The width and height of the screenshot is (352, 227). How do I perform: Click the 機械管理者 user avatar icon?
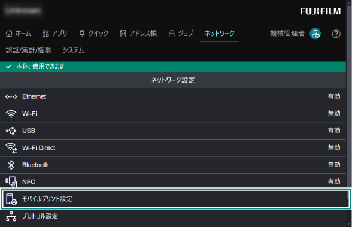click(315, 34)
